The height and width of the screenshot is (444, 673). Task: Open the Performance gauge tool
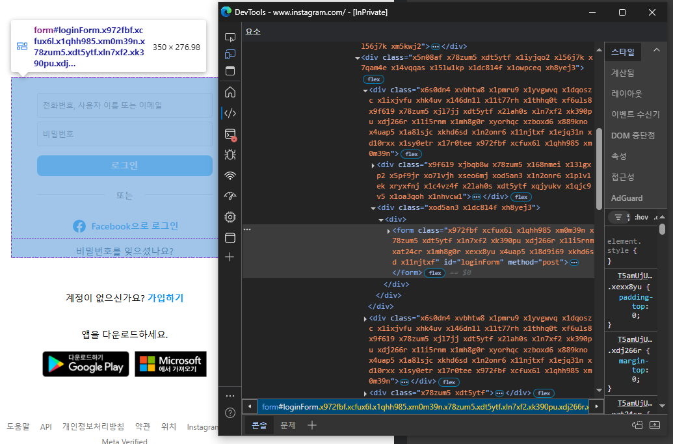click(x=230, y=196)
